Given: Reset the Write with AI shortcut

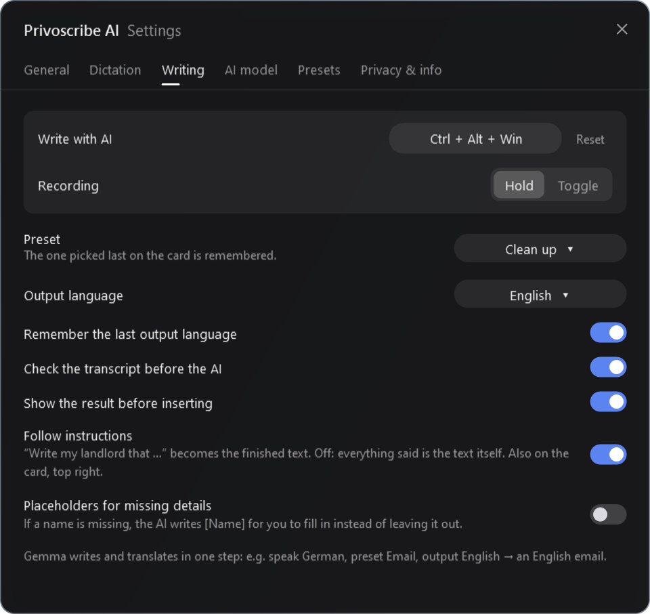Looking at the screenshot, I should 590,140.
